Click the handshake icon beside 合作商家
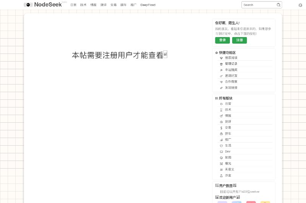306x203 pixels. (x=221, y=82)
